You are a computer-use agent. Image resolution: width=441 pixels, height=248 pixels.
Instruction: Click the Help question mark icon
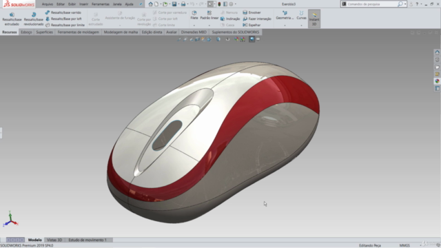point(417,4)
